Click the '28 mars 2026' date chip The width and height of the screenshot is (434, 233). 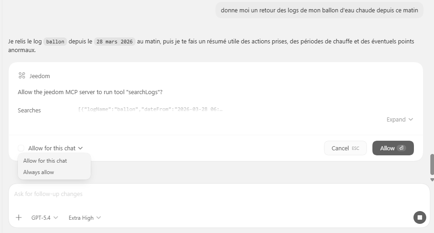tap(115, 42)
